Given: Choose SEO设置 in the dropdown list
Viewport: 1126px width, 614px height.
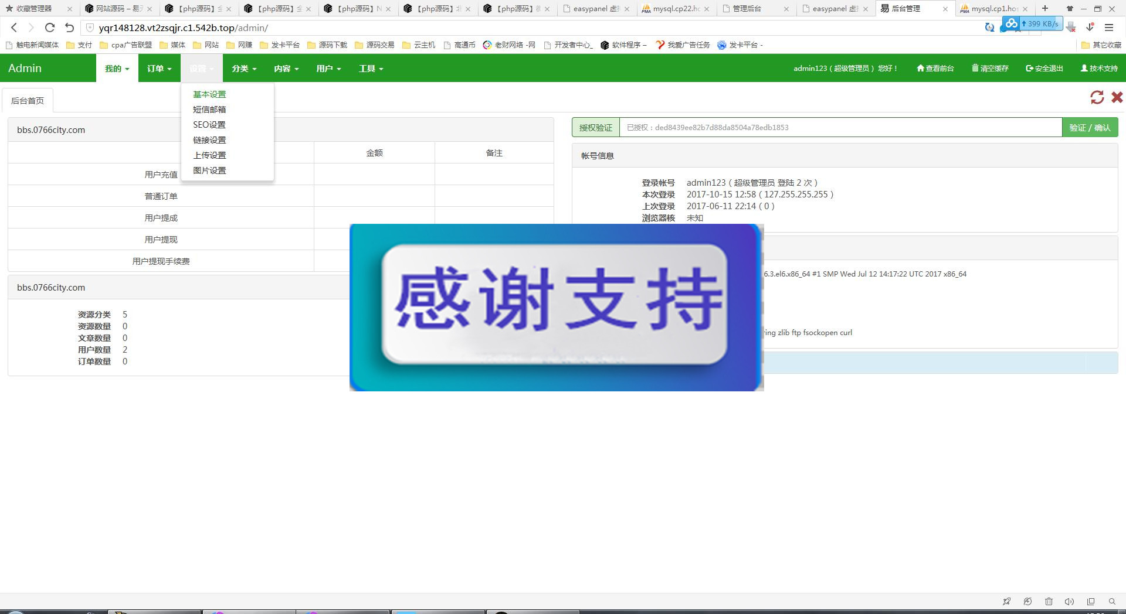Looking at the screenshot, I should coord(209,125).
